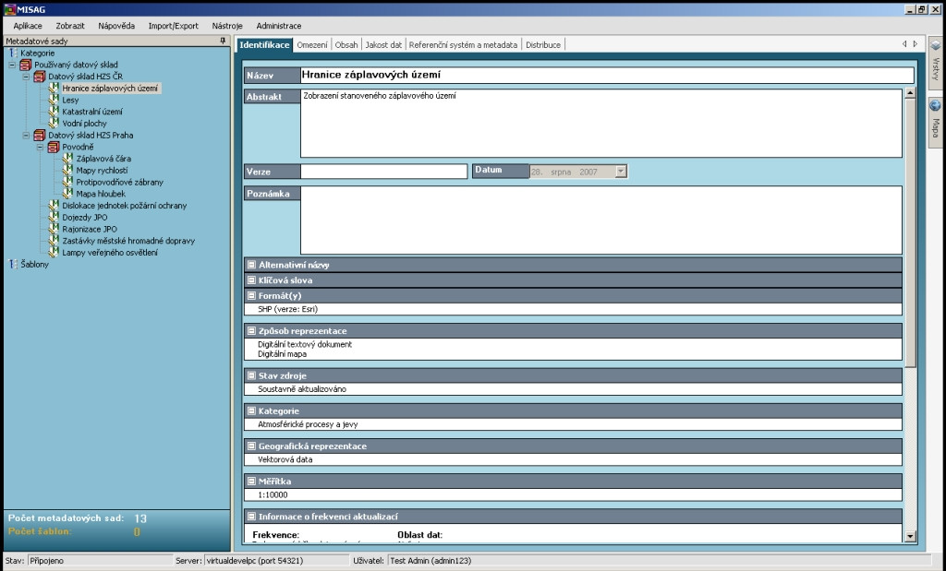Click the MISAG application icon in title bar
Viewport: 946px width, 571px height.
pos(9,9)
